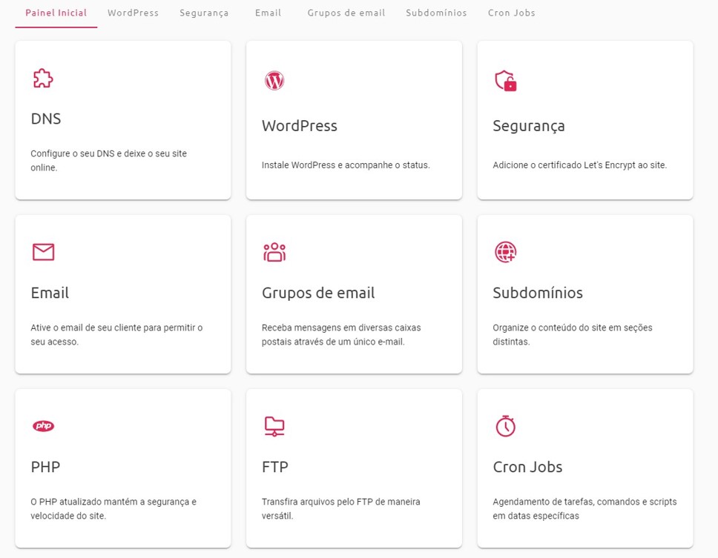Click the globe Subdomínios icon

(x=506, y=252)
